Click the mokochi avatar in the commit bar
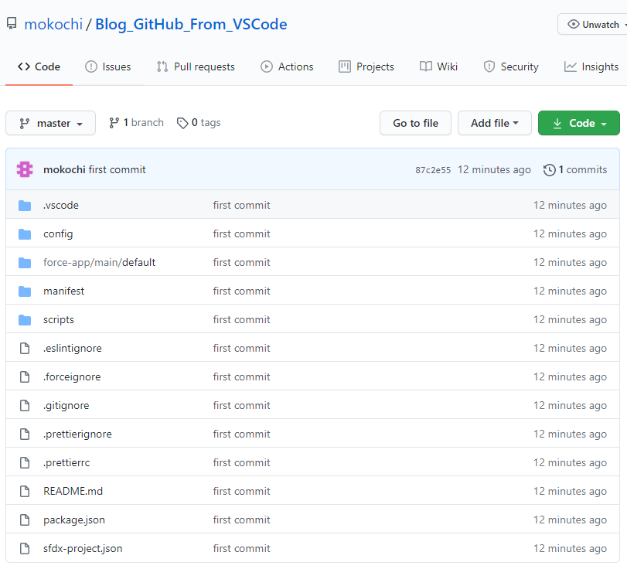Viewport: 627px width, 569px height. [25, 169]
